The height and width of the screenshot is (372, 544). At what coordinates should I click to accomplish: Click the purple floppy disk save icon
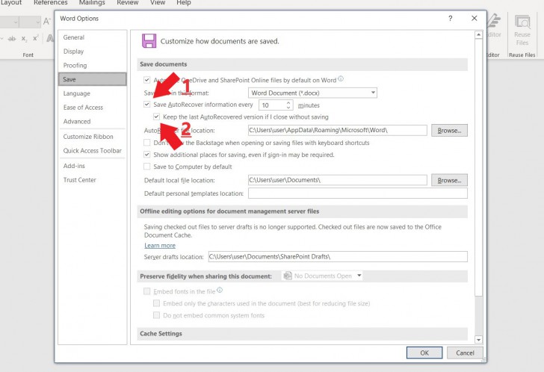149,41
